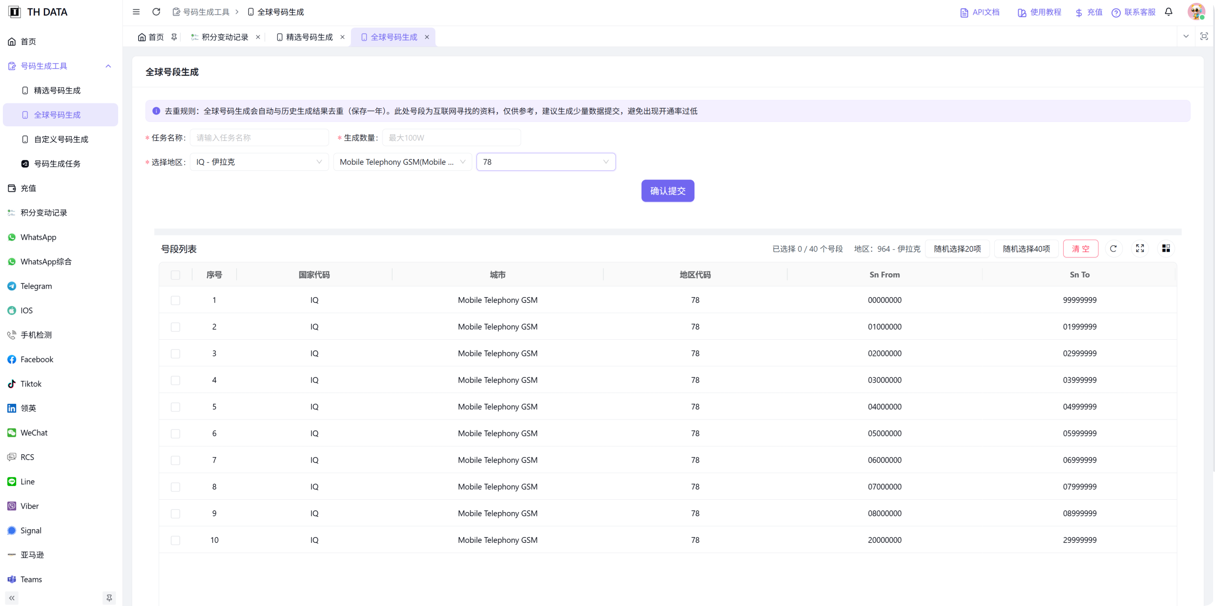Click the page refresh icon in header
Screen dimensions: 1215x606
coord(156,12)
